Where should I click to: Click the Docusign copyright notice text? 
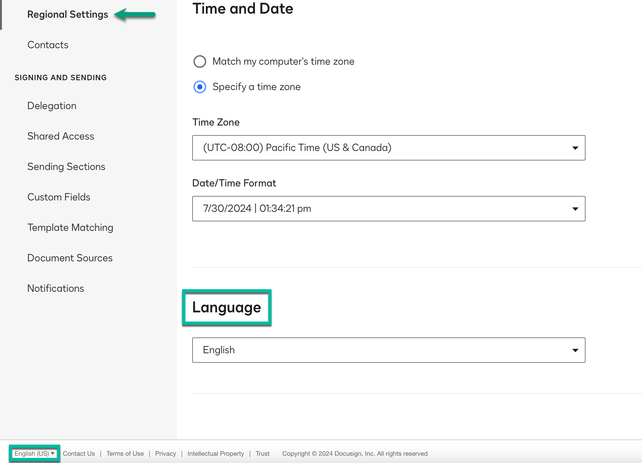click(x=355, y=453)
